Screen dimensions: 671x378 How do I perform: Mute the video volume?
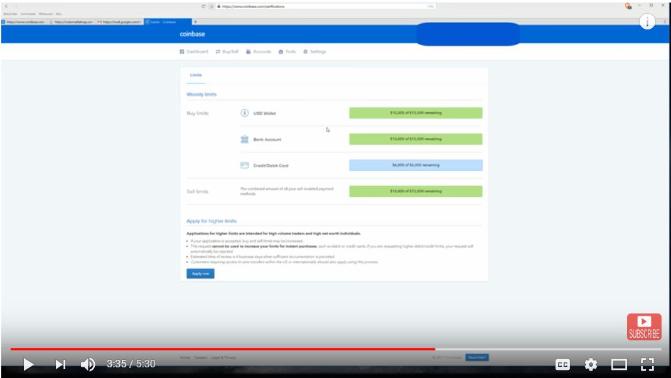pyautogui.click(x=88, y=364)
